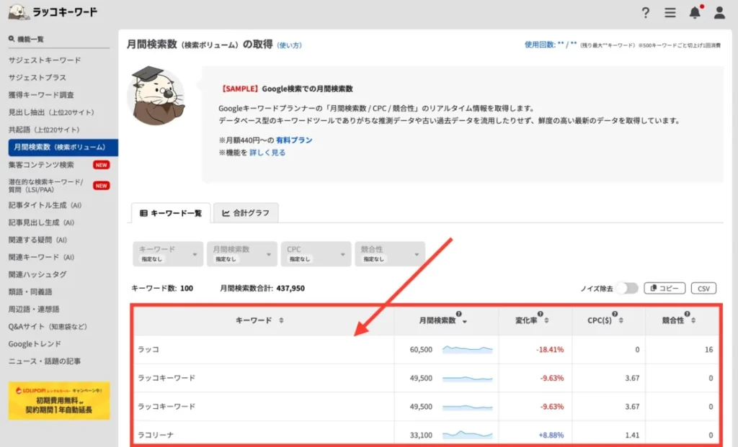Click the 437,950 total search count
This screenshot has height=447, width=738.
pyautogui.click(x=290, y=288)
